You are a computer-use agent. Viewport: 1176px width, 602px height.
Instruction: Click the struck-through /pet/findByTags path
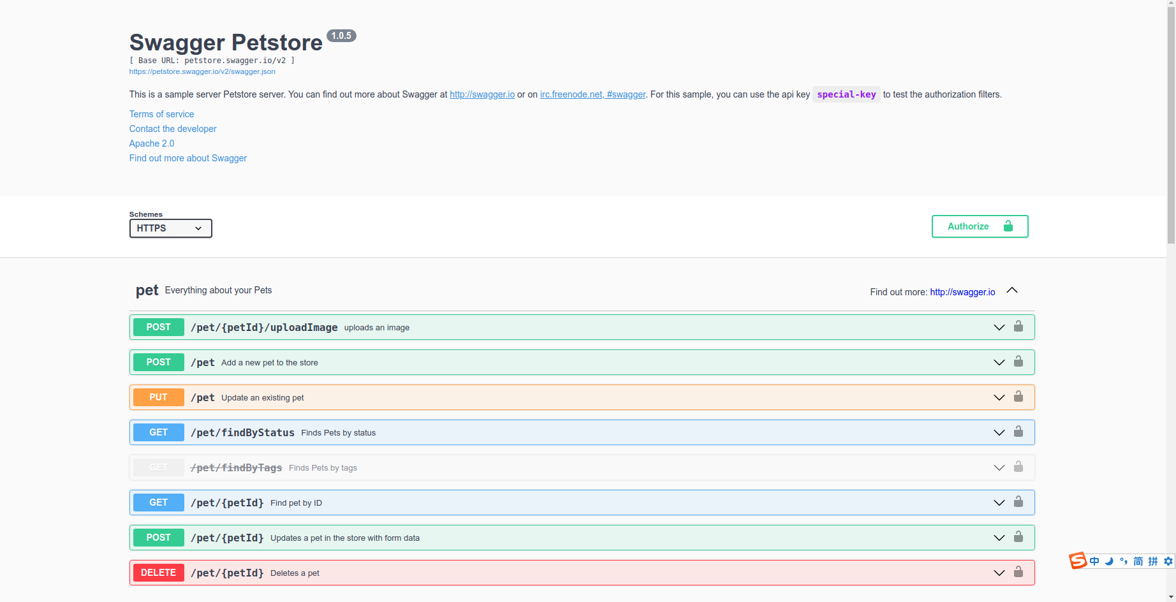236,467
